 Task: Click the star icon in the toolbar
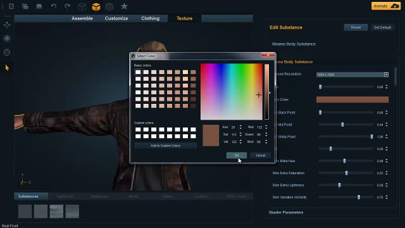tap(124, 6)
